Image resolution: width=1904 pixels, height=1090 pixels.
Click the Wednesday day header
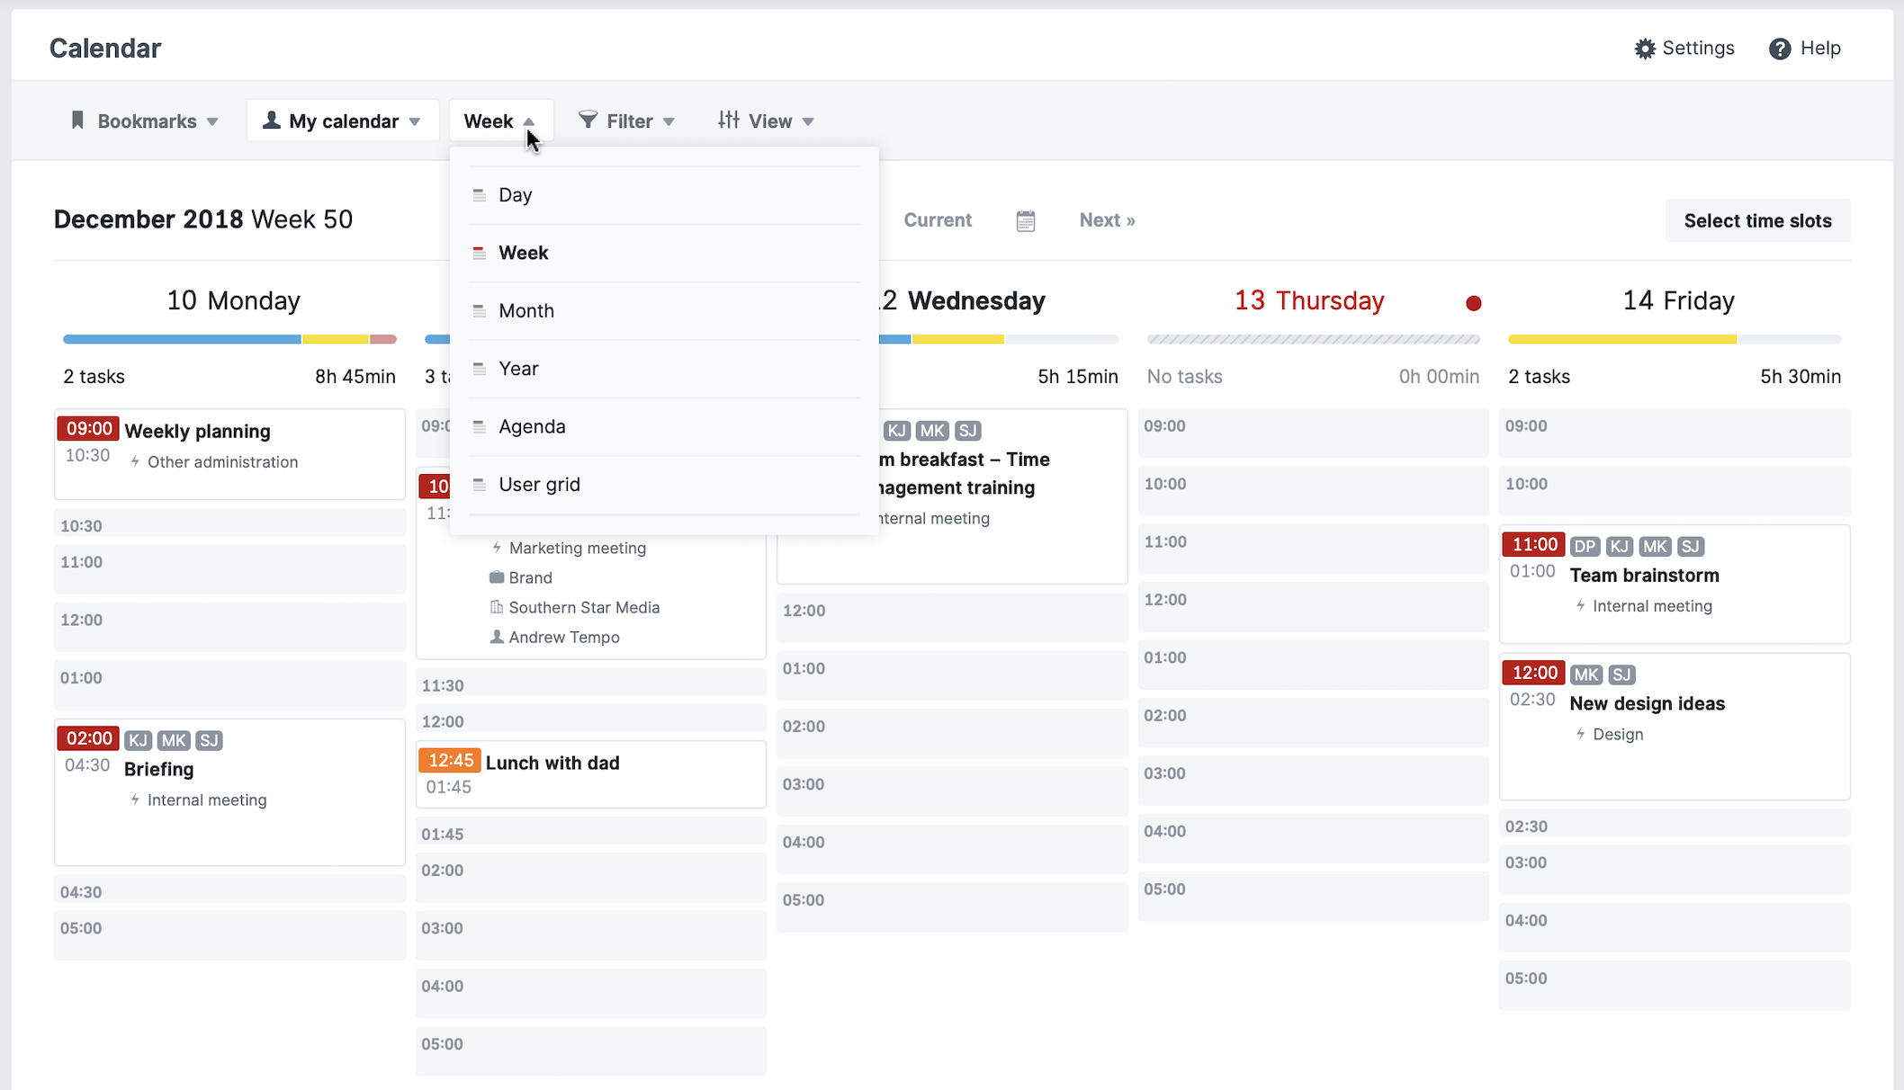[x=962, y=300]
